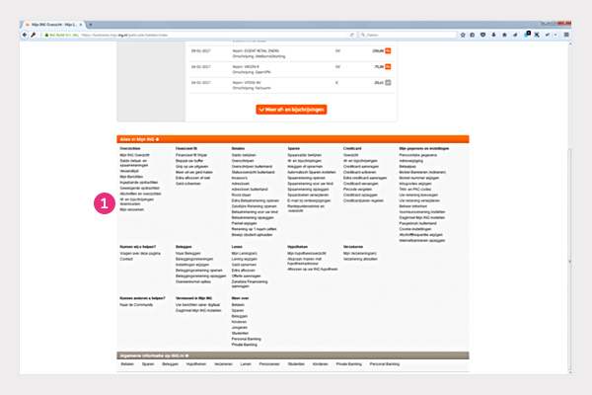
Task: Bookmark this page with the star icon
Action: coord(463,35)
